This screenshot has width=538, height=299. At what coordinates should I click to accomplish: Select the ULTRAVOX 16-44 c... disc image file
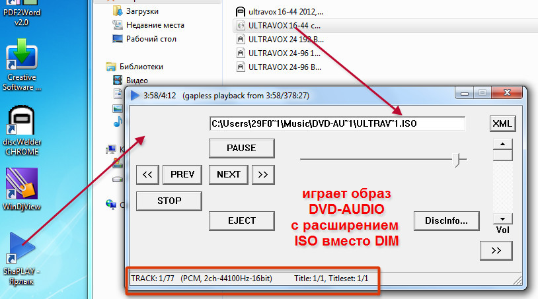(284, 26)
